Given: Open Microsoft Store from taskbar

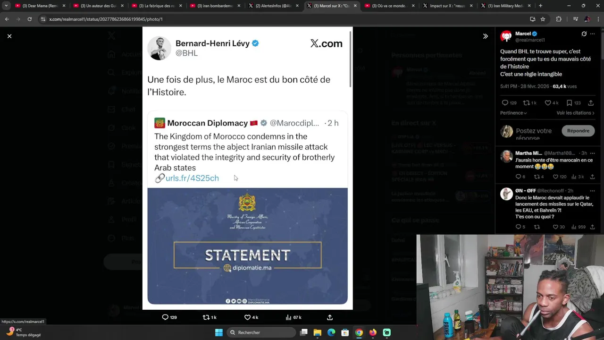Looking at the screenshot, I should click(345, 332).
